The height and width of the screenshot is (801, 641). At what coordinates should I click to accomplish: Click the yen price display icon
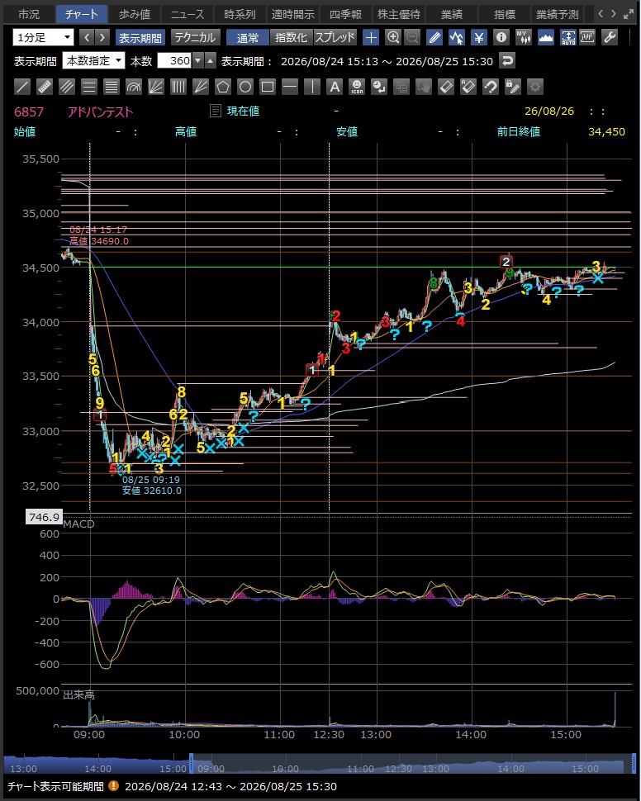pyautogui.click(x=478, y=37)
